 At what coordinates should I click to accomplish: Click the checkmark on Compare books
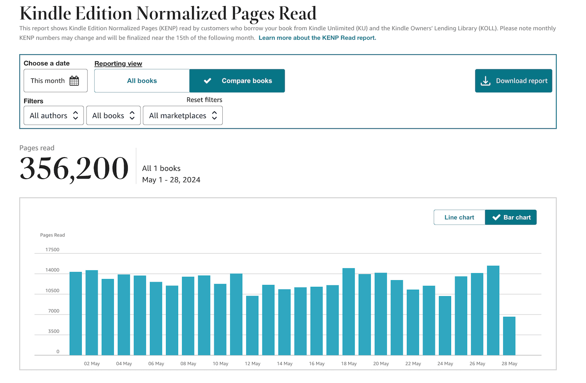point(207,81)
